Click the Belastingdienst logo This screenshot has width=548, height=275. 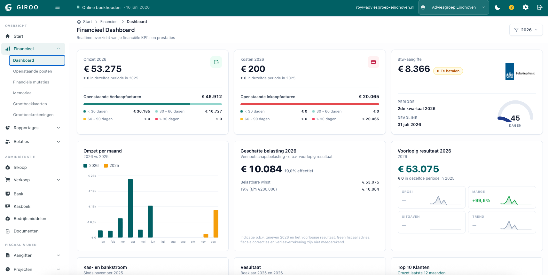coord(520,72)
